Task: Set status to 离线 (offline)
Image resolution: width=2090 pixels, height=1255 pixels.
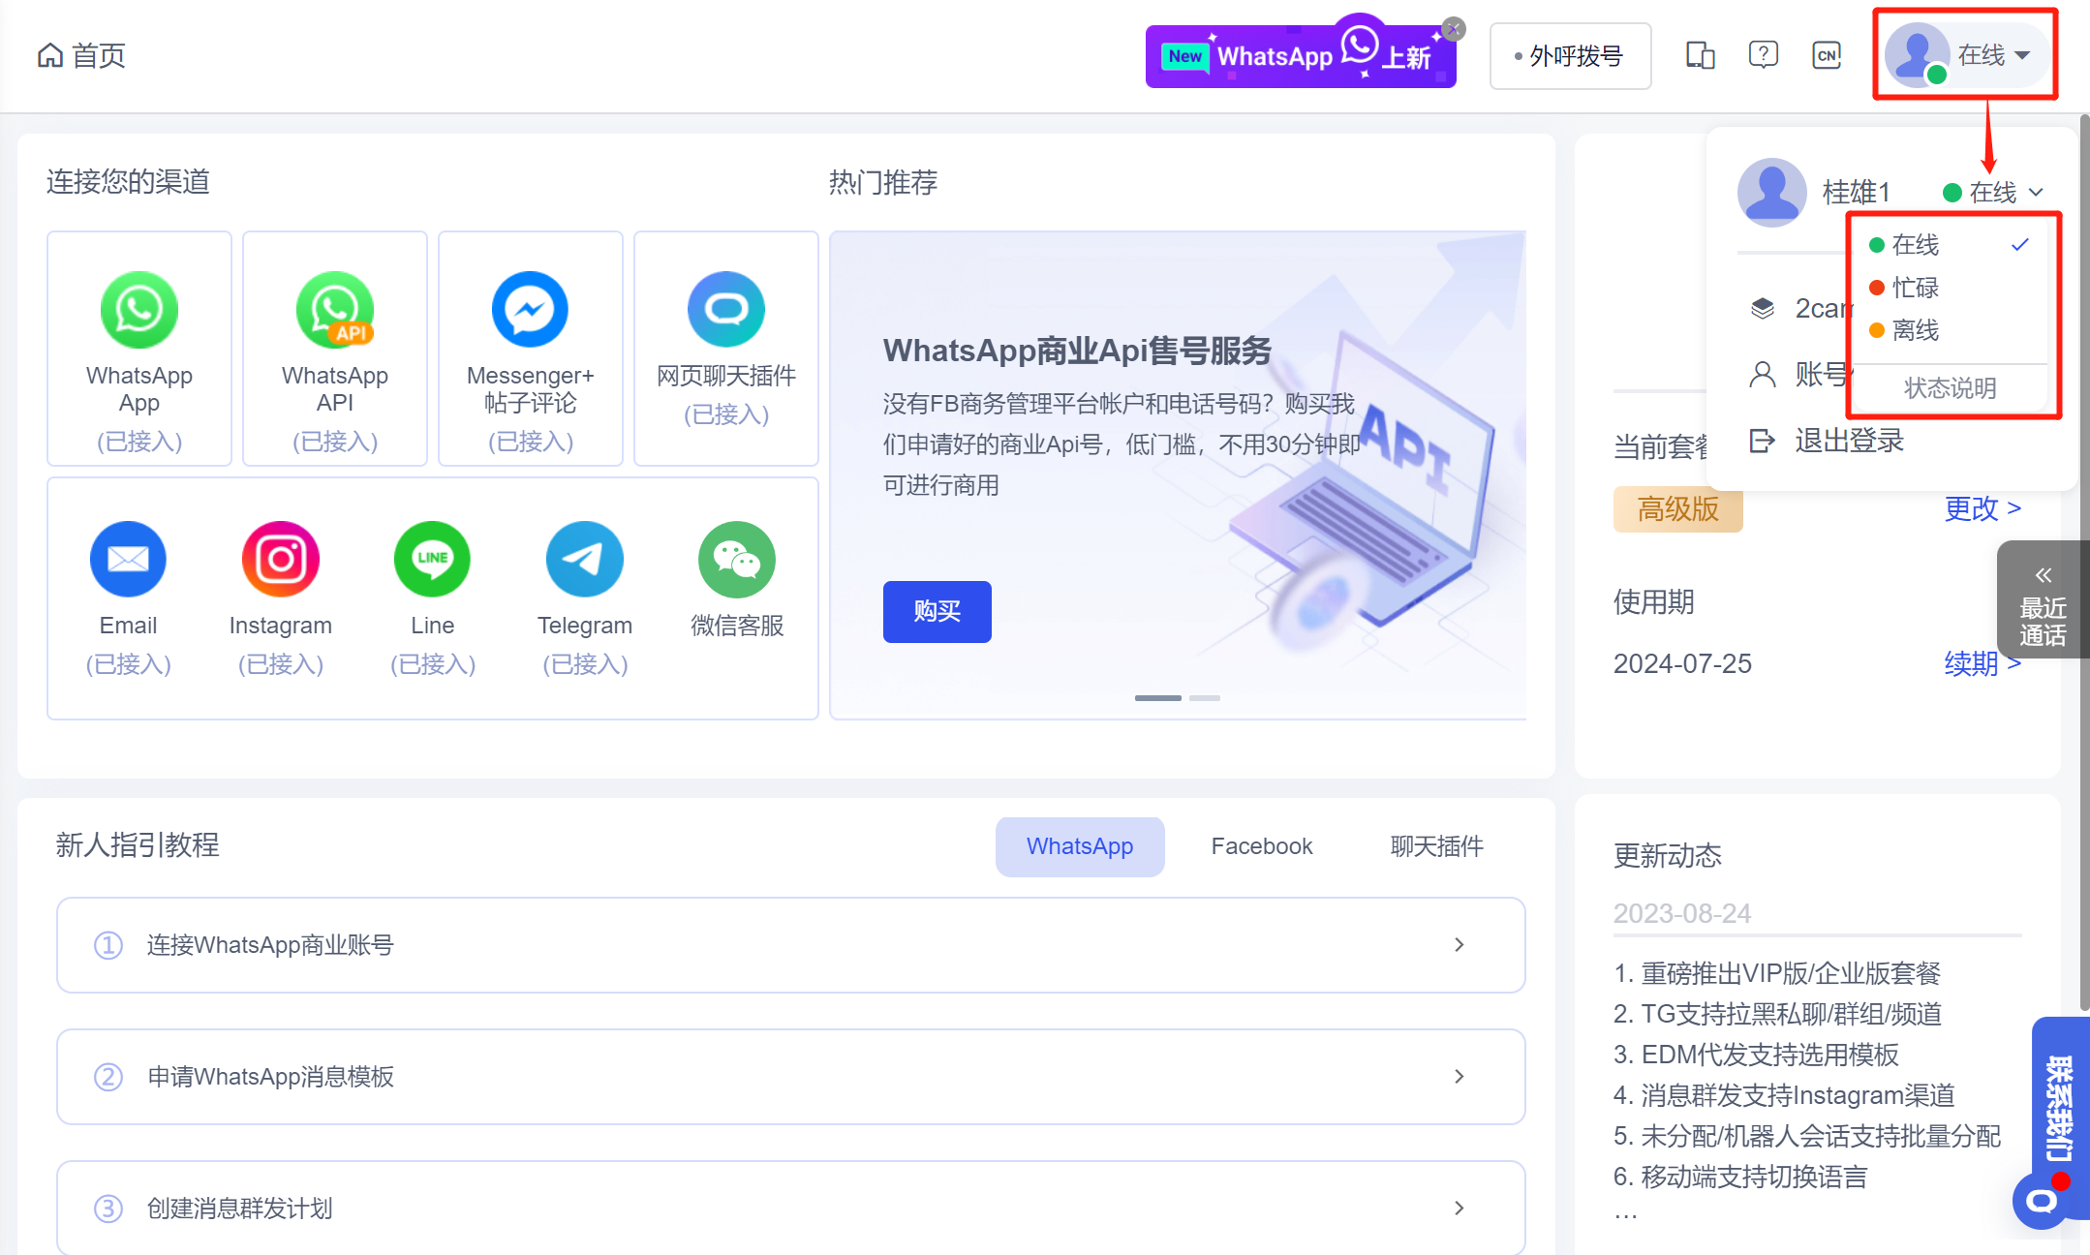Action: tap(1915, 330)
